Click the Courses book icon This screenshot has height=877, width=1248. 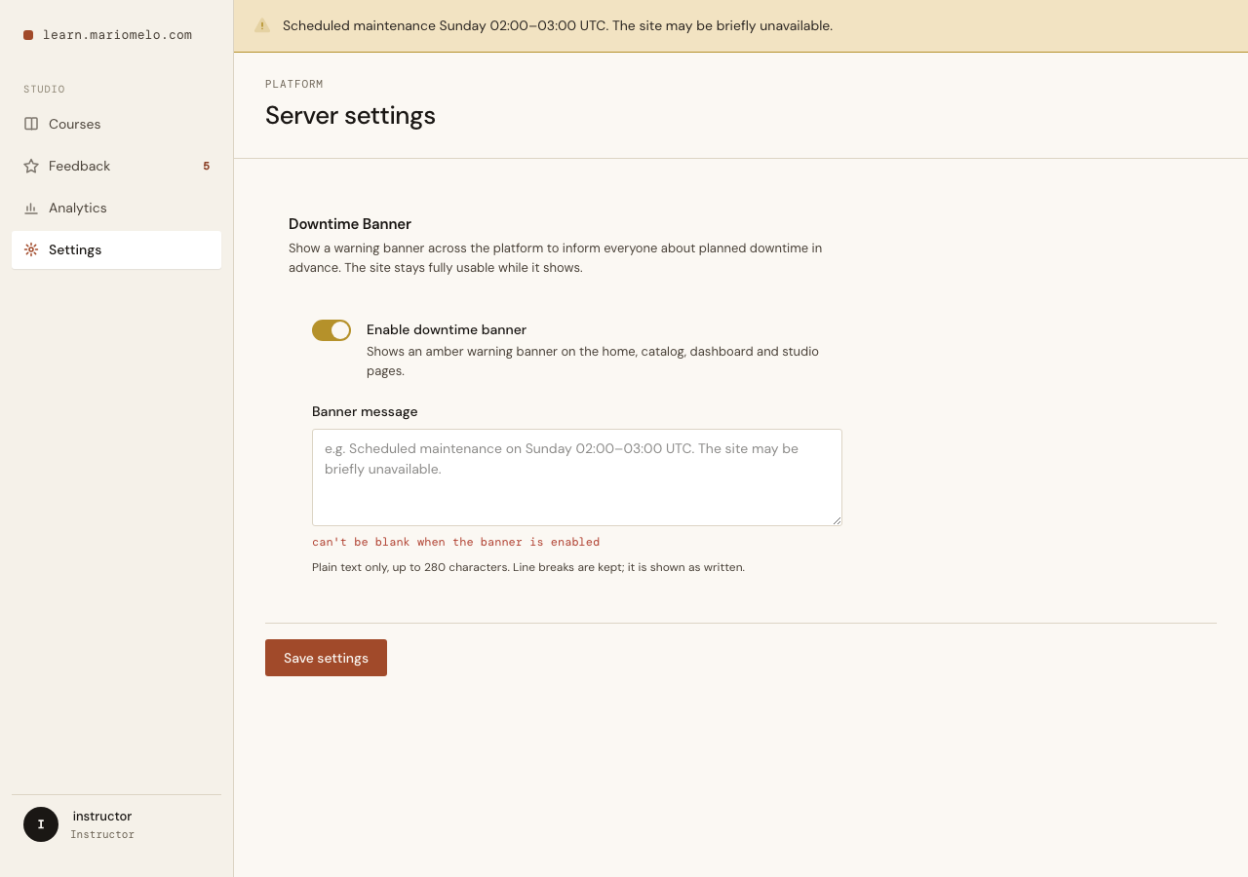coord(31,124)
